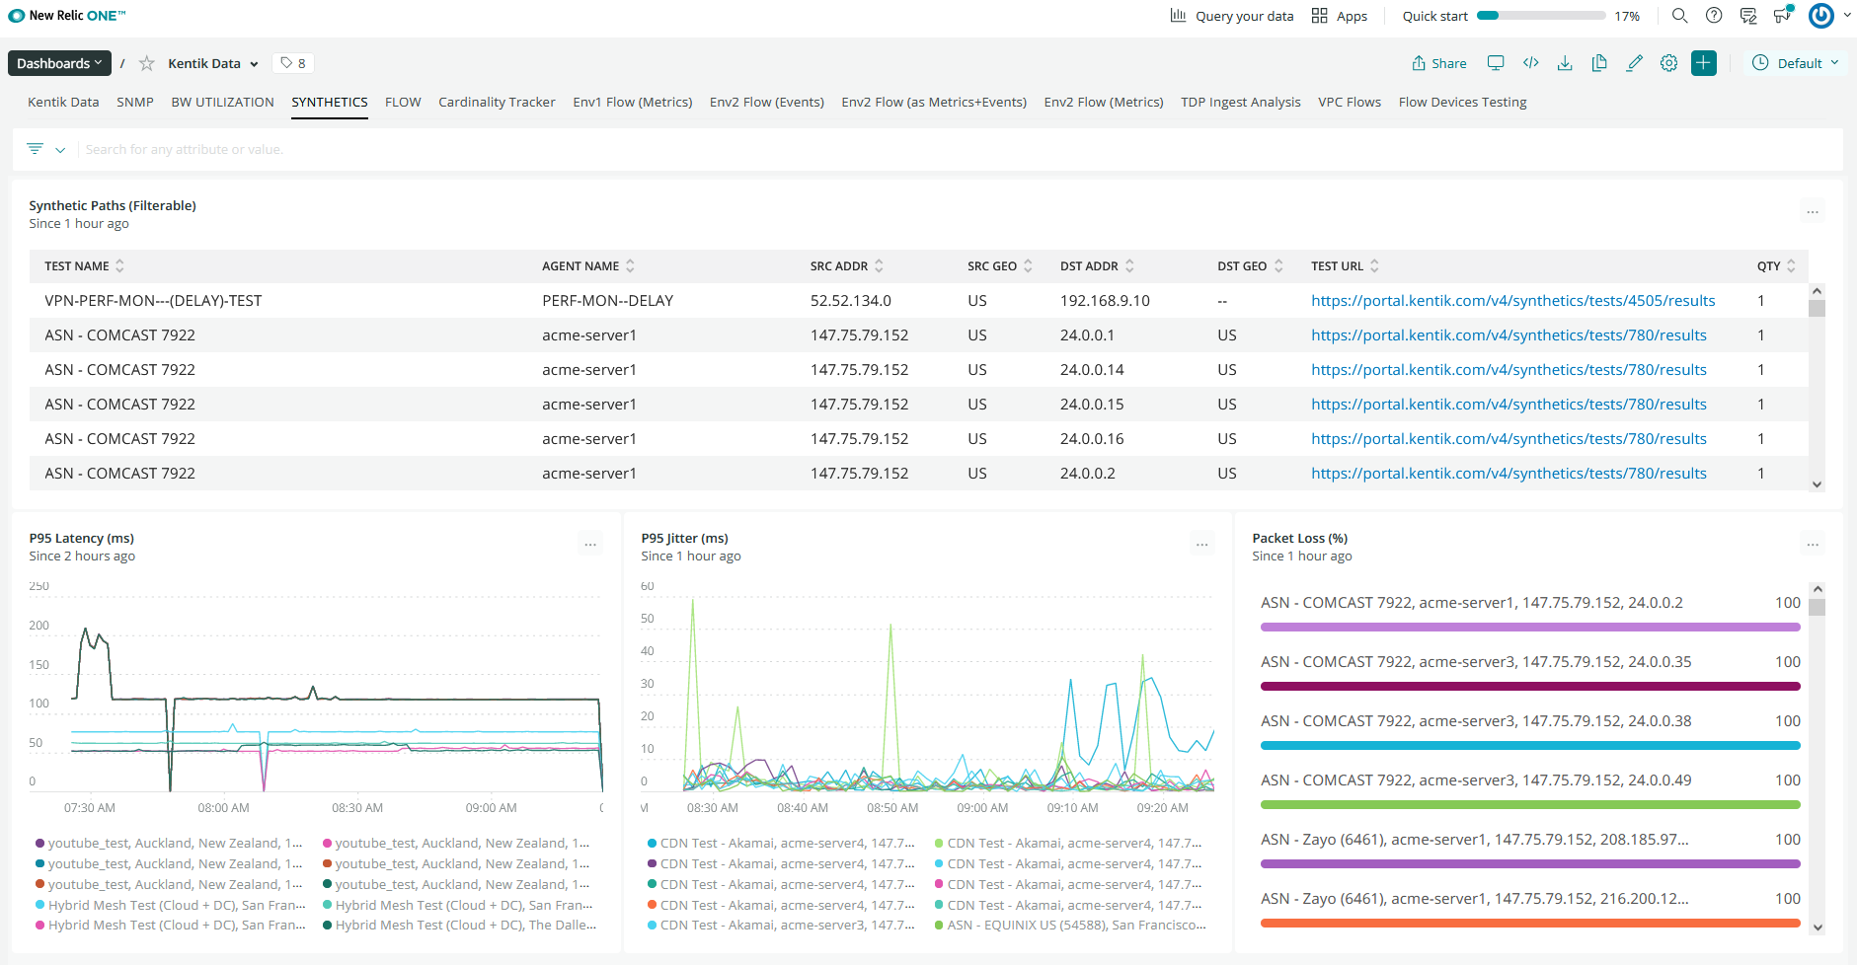This screenshot has width=1857, height=965.
Task: Open Query your data
Action: coord(1232,16)
